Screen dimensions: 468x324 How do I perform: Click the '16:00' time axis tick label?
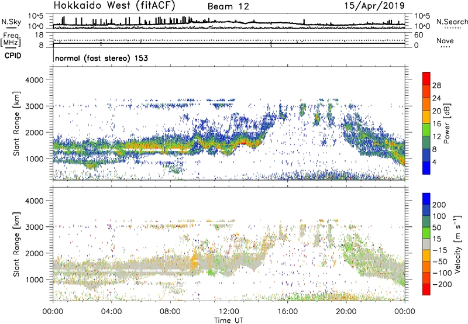(x=287, y=312)
